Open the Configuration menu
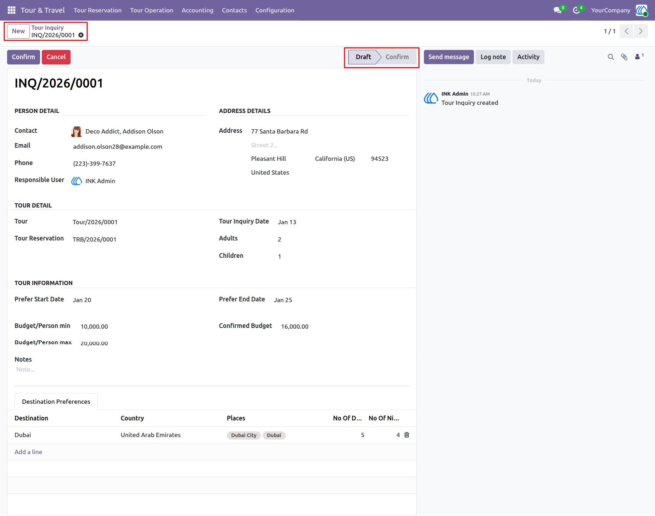This screenshot has height=516, width=655. [x=275, y=10]
